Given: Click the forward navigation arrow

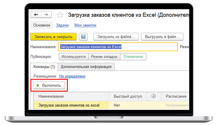Looking at the screenshot, I should 46,14.
